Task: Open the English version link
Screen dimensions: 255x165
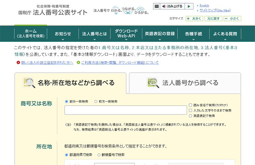Action: [x=204, y=5]
